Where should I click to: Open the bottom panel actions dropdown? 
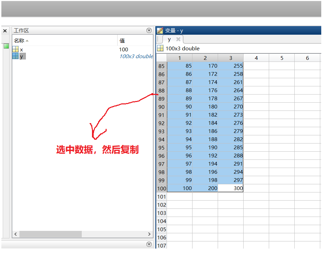[x=149, y=244]
